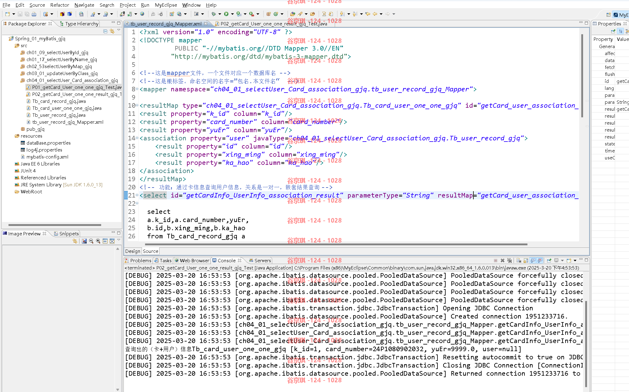Click the Clear Console icon
The image size is (629, 392).
pyautogui.click(x=519, y=260)
